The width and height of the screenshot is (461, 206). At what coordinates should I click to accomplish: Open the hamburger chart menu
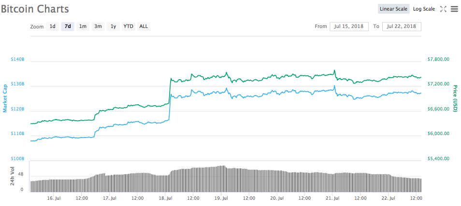pyautogui.click(x=454, y=9)
